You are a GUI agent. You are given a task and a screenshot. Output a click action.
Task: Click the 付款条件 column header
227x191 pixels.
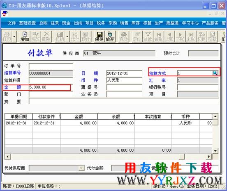[x=46, y=116]
